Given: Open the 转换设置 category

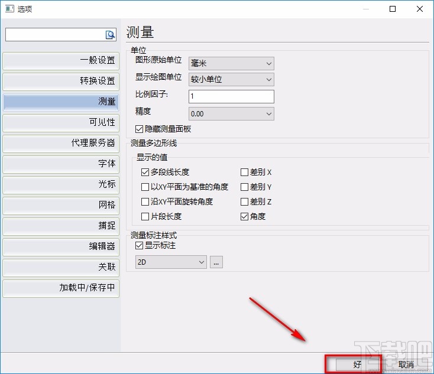Looking at the screenshot, I should click(x=61, y=82).
